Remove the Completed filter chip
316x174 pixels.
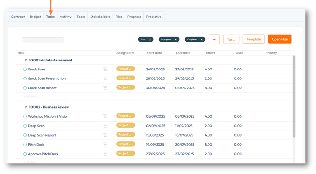[202, 39]
